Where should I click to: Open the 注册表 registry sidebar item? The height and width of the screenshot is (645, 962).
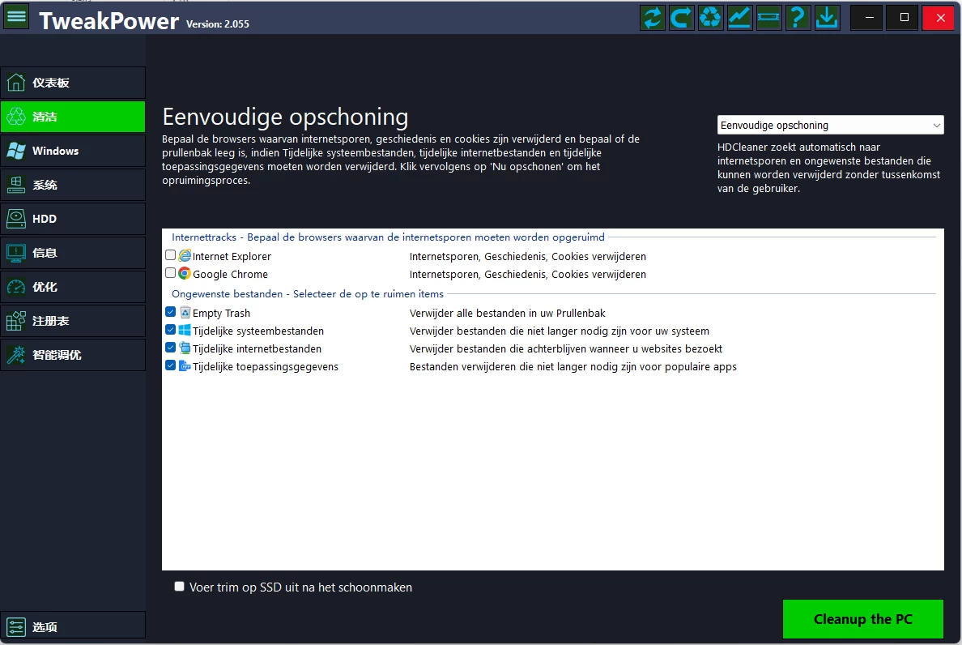coord(73,321)
